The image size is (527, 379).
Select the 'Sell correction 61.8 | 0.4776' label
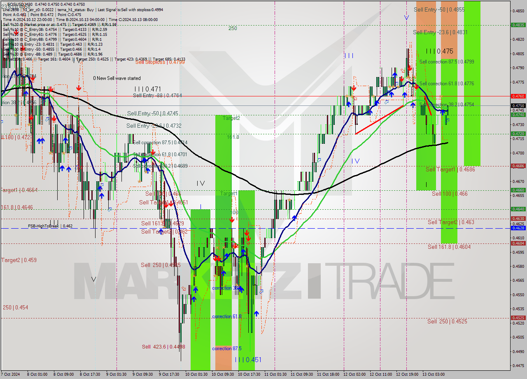(447, 84)
